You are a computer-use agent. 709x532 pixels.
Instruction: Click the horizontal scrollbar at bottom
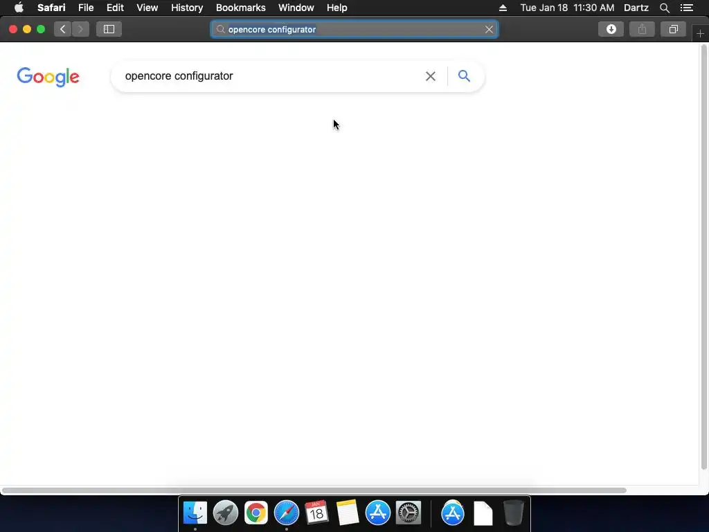(314, 490)
